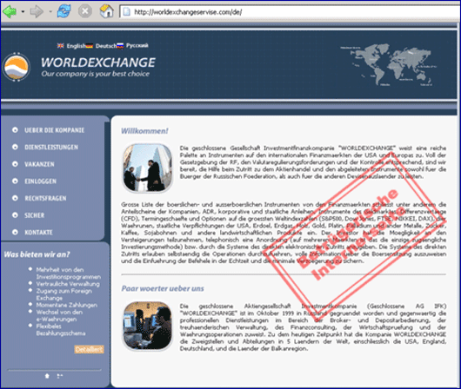This screenshot has width=461, height=389.
Task: Open SICHER menu item
Action: 35,215
